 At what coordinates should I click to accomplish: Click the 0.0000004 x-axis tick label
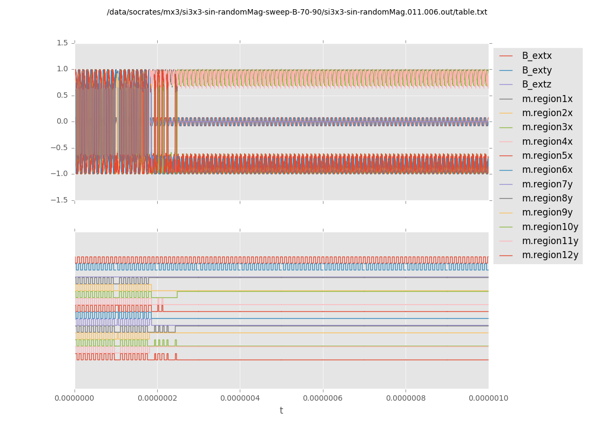coord(240,398)
